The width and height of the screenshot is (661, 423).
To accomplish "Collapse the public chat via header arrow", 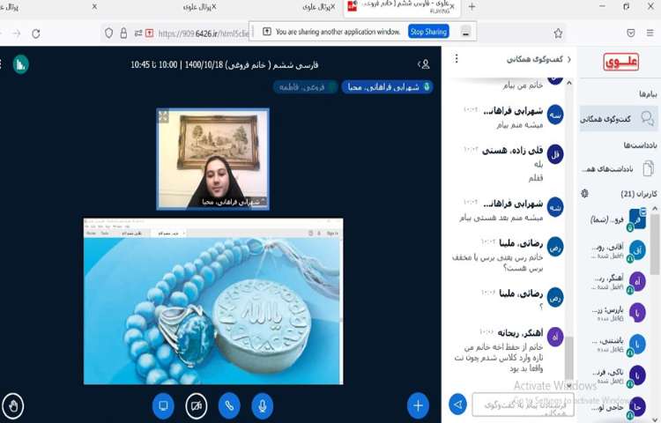I will 569,59.
